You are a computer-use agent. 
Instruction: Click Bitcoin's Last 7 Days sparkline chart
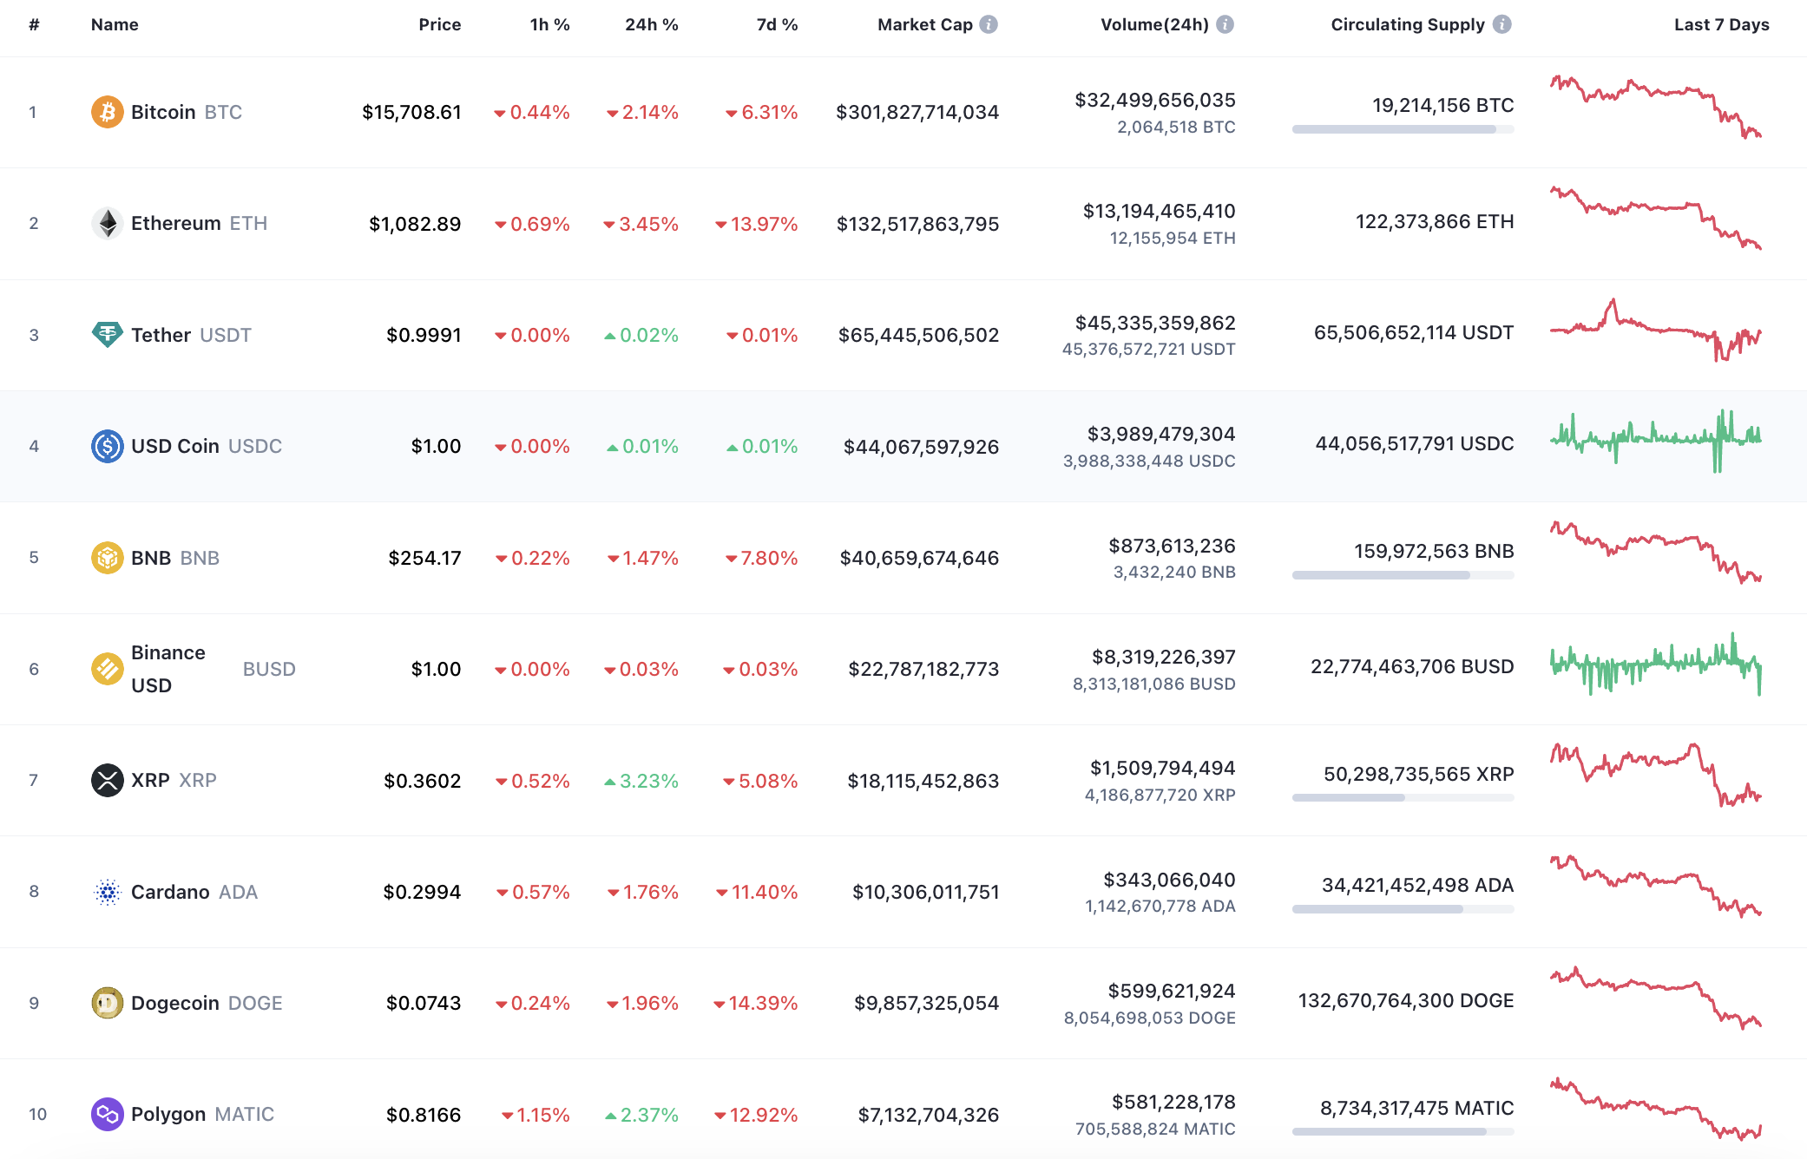pos(1654,106)
